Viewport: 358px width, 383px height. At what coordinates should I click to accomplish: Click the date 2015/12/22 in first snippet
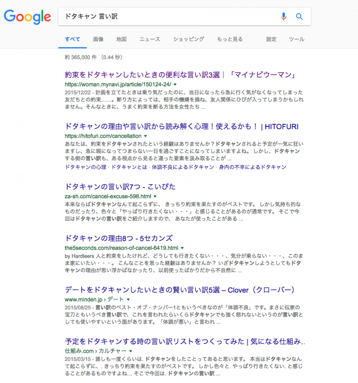pyautogui.click(x=77, y=92)
